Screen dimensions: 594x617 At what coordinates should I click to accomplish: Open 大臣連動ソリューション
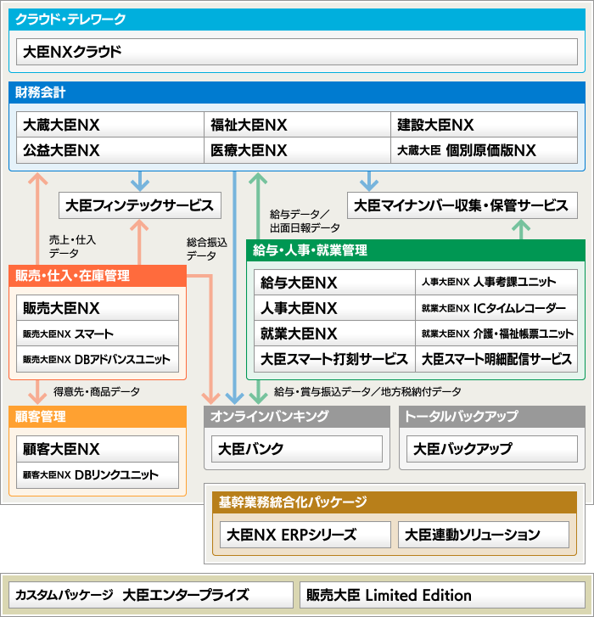484,535
